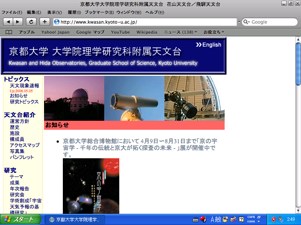Open the Wikipedia bookmark
301x225 pixels.
pos(147,32)
